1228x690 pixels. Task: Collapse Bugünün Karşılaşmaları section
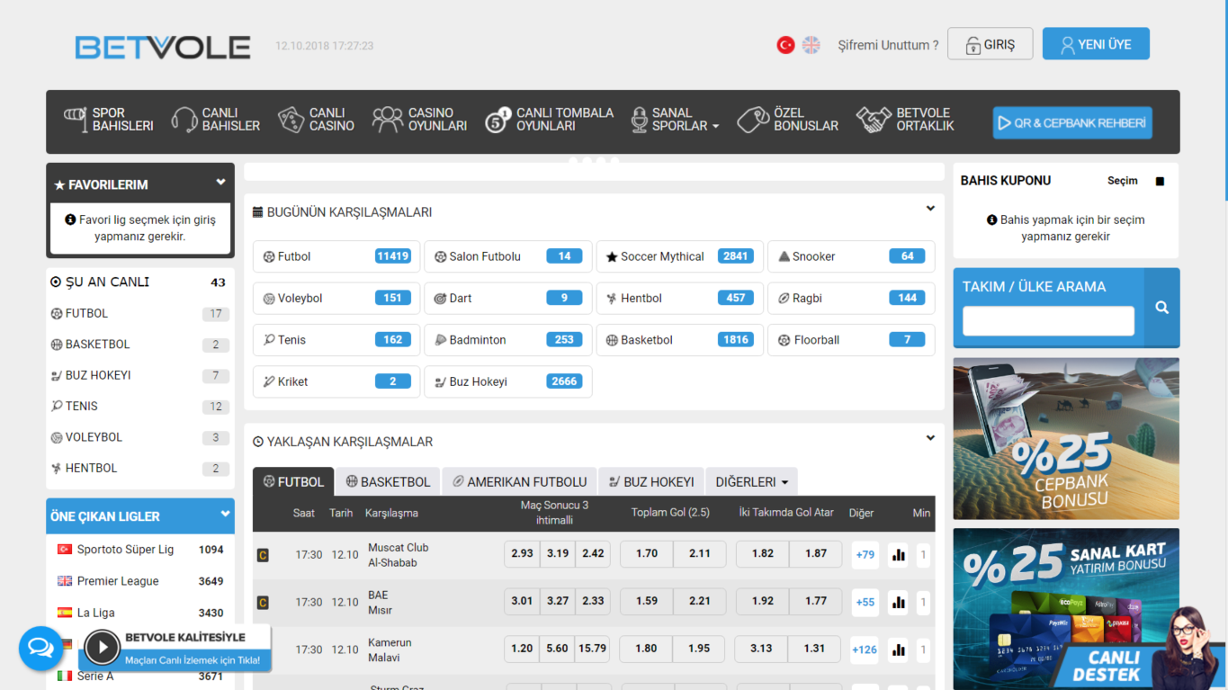(x=930, y=209)
